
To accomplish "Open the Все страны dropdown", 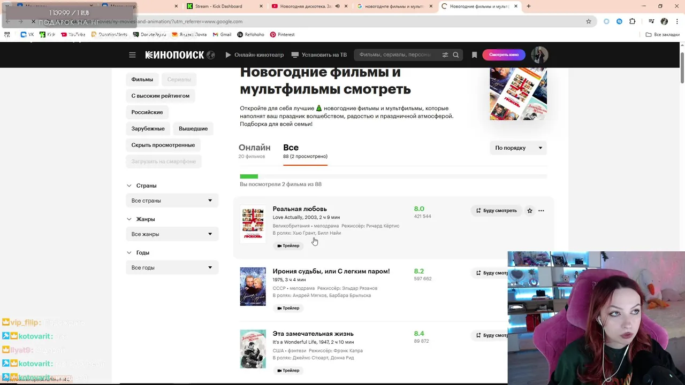I will click(x=172, y=201).
